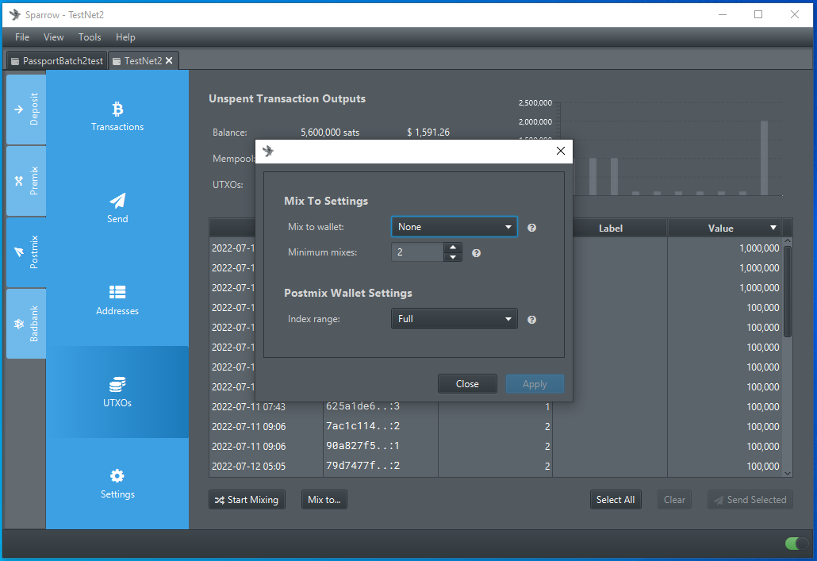
Task: Click help icon next to Minimum mixes
Action: (x=476, y=253)
